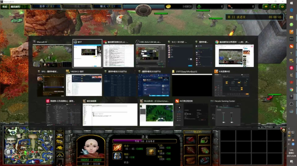Switch to the WorldEdit window thumbnail
This screenshot has width=297, height=166.
pyautogui.click(x=156, y=115)
